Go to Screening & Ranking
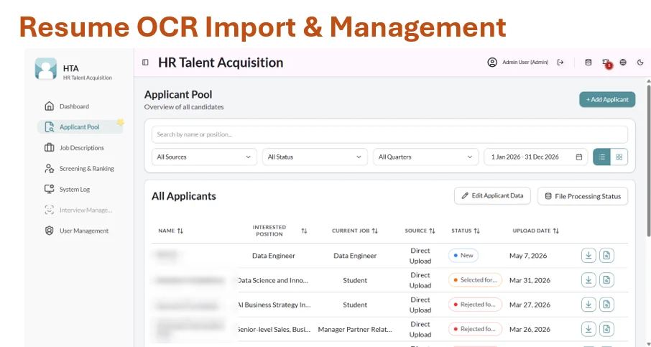Screen dimensions: 651x347 point(79,169)
